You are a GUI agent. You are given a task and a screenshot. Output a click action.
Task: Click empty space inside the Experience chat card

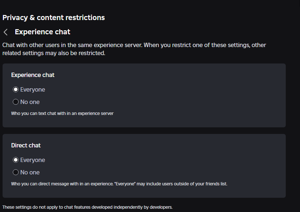click(182, 95)
